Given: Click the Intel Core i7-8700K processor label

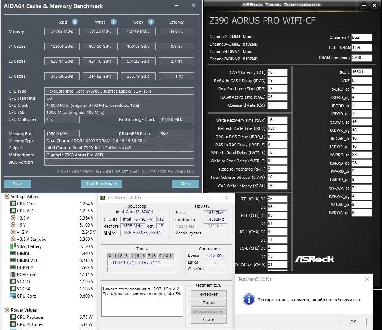Looking at the screenshot, I should tap(134, 212).
